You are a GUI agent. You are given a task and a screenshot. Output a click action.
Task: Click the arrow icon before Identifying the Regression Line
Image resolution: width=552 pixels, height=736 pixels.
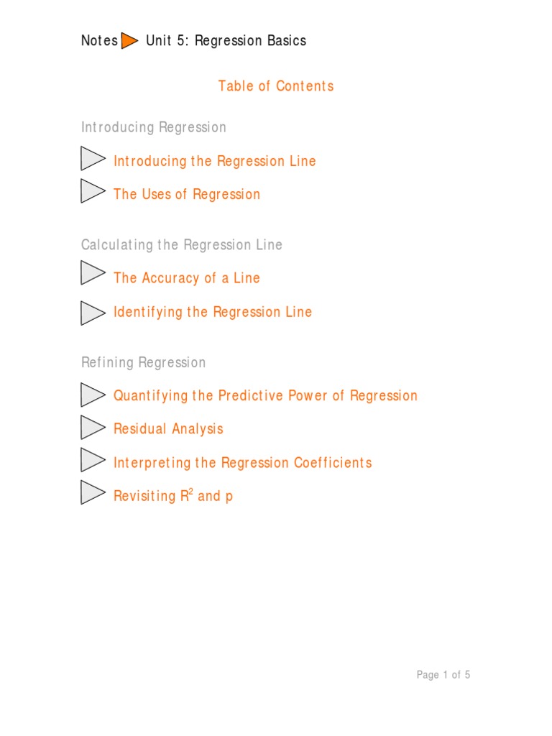(92, 313)
